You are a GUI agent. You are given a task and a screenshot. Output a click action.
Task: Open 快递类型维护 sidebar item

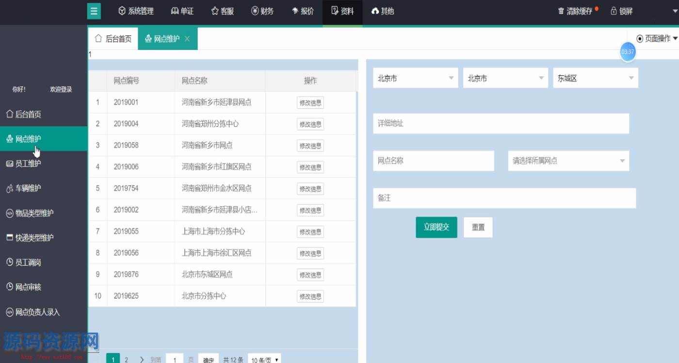34,238
